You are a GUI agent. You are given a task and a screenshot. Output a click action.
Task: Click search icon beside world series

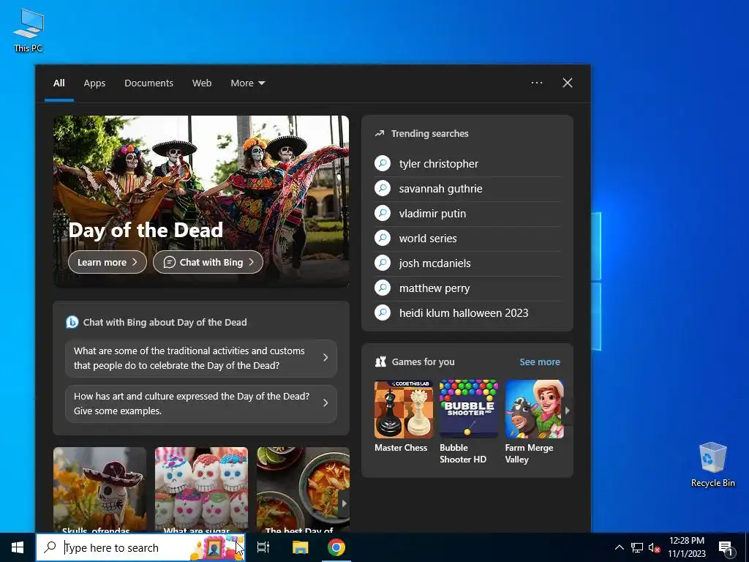point(383,238)
